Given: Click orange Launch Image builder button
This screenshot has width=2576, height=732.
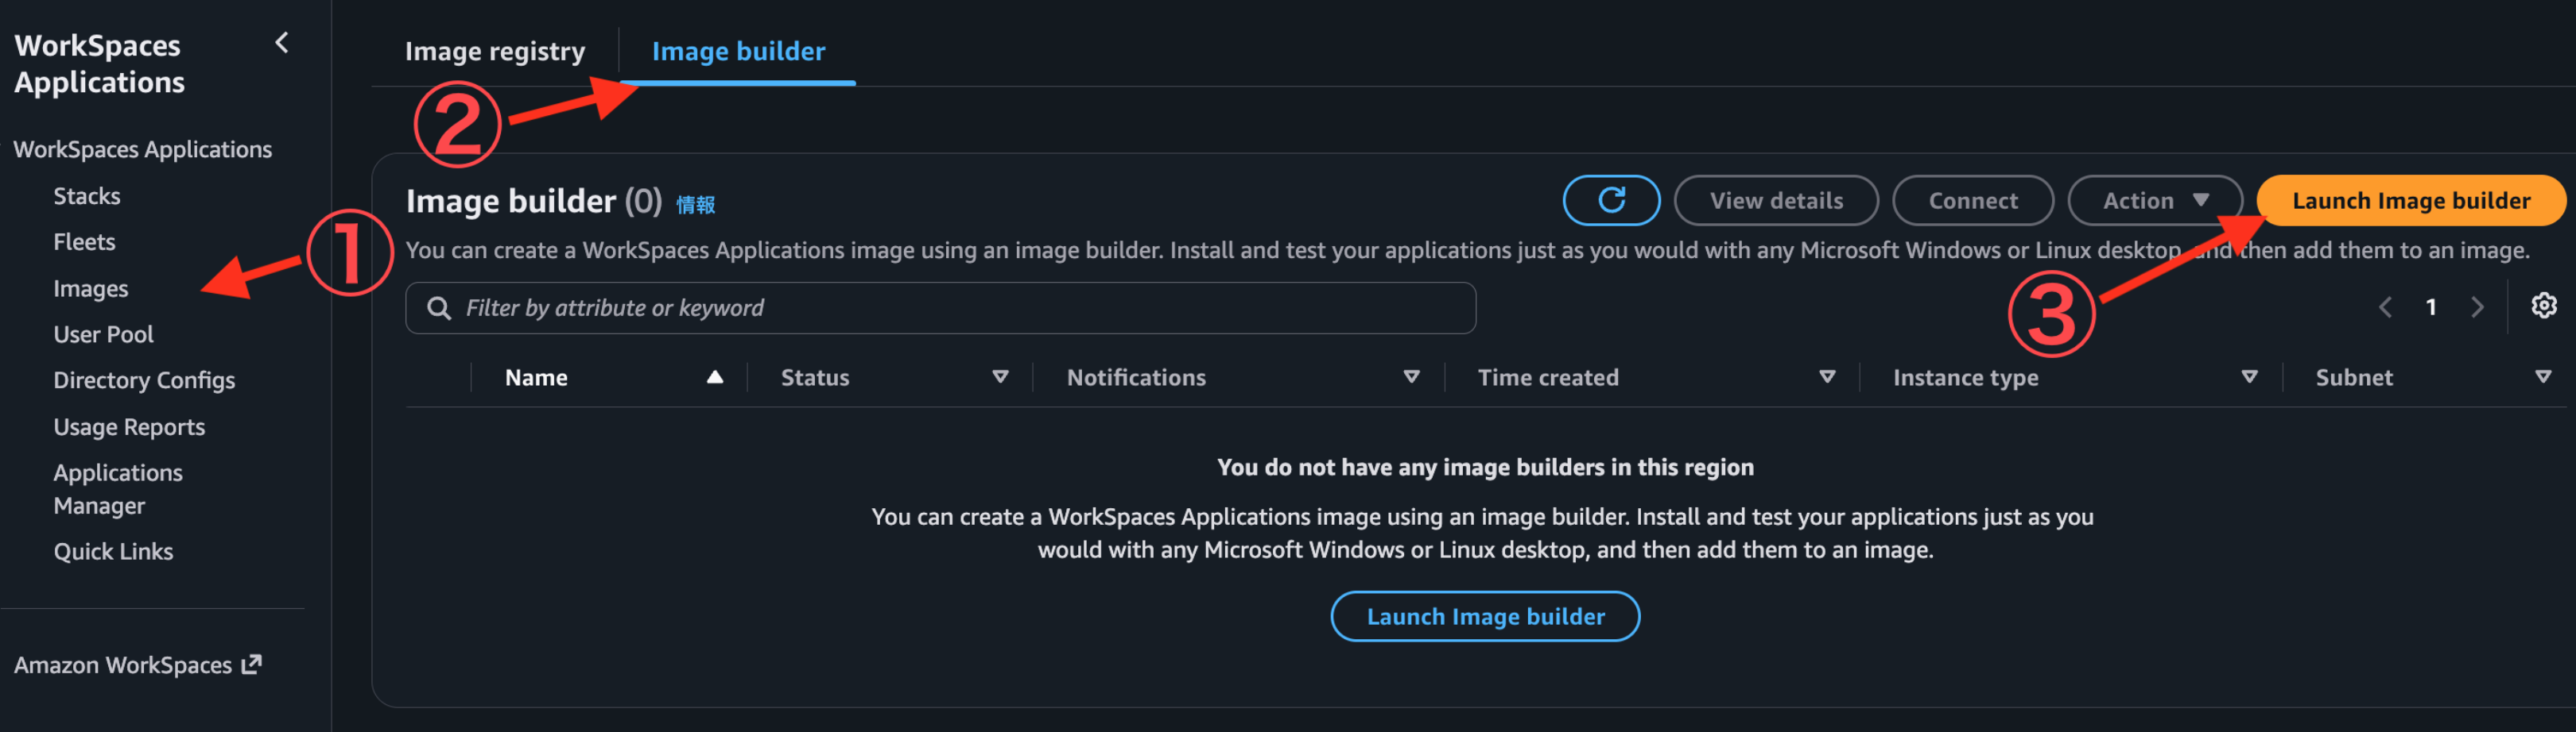Looking at the screenshot, I should [x=2410, y=201].
